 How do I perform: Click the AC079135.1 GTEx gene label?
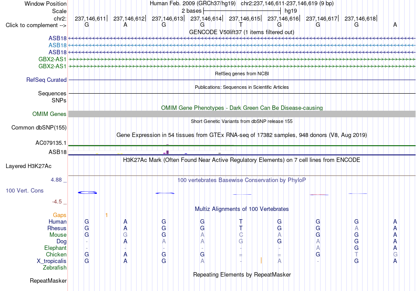click(x=51, y=143)
